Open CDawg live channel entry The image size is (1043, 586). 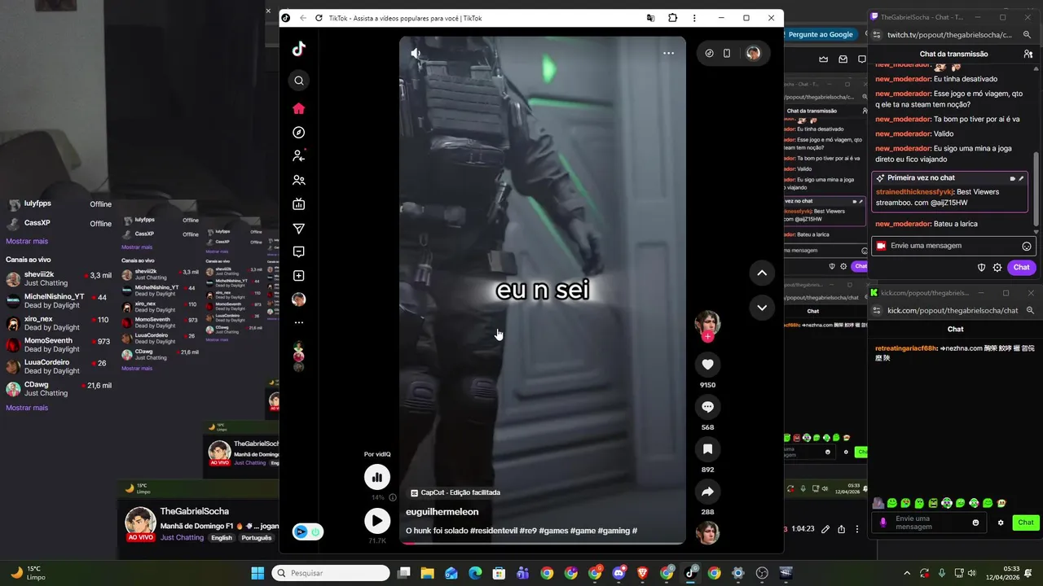(x=58, y=389)
